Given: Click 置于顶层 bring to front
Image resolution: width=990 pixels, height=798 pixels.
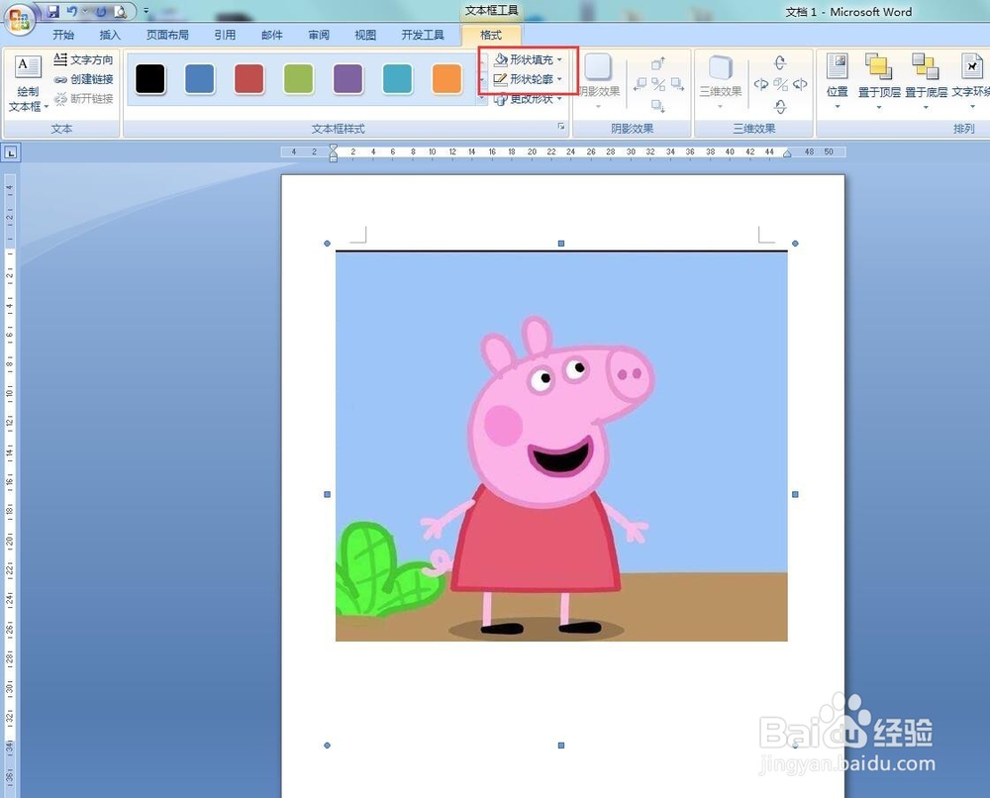Looking at the screenshot, I should (x=878, y=81).
